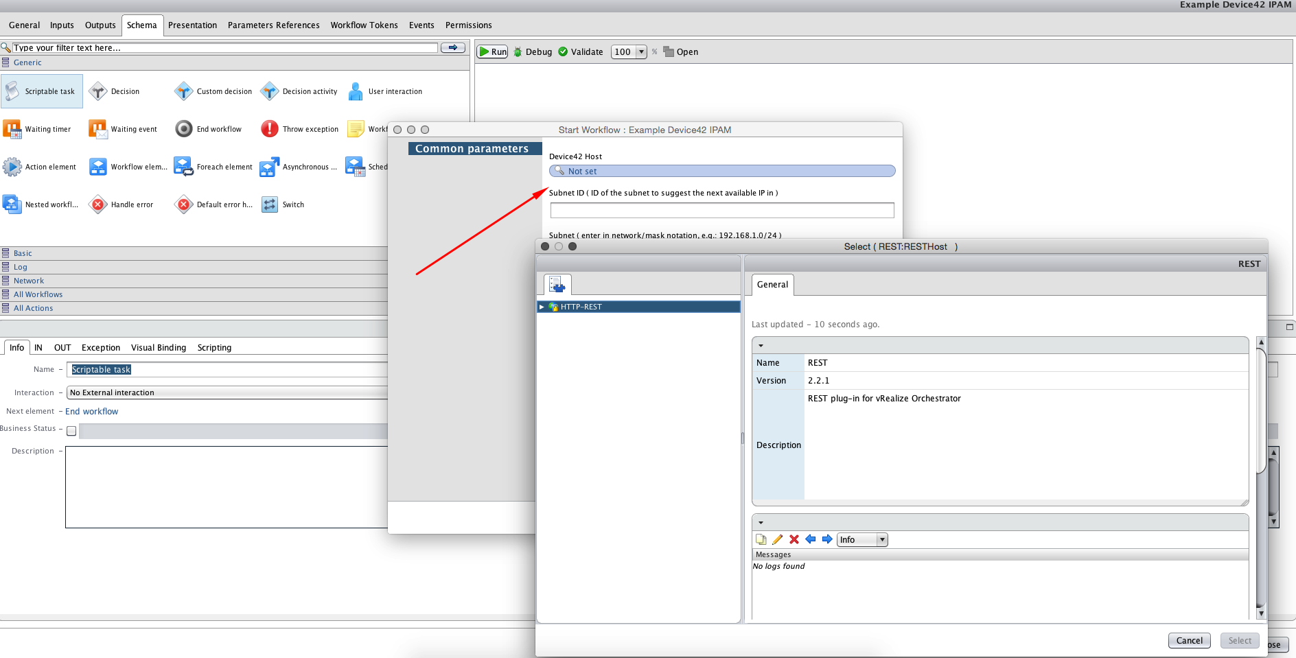Screen dimensions: 1296x658
Task: Click the Validate checkmark icon
Action: (563, 51)
